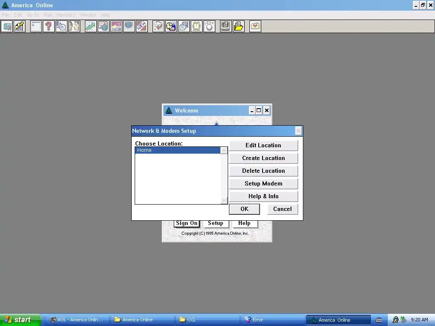Click the People Connection faces icon
The width and height of the screenshot is (435, 326).
[x=74, y=26]
